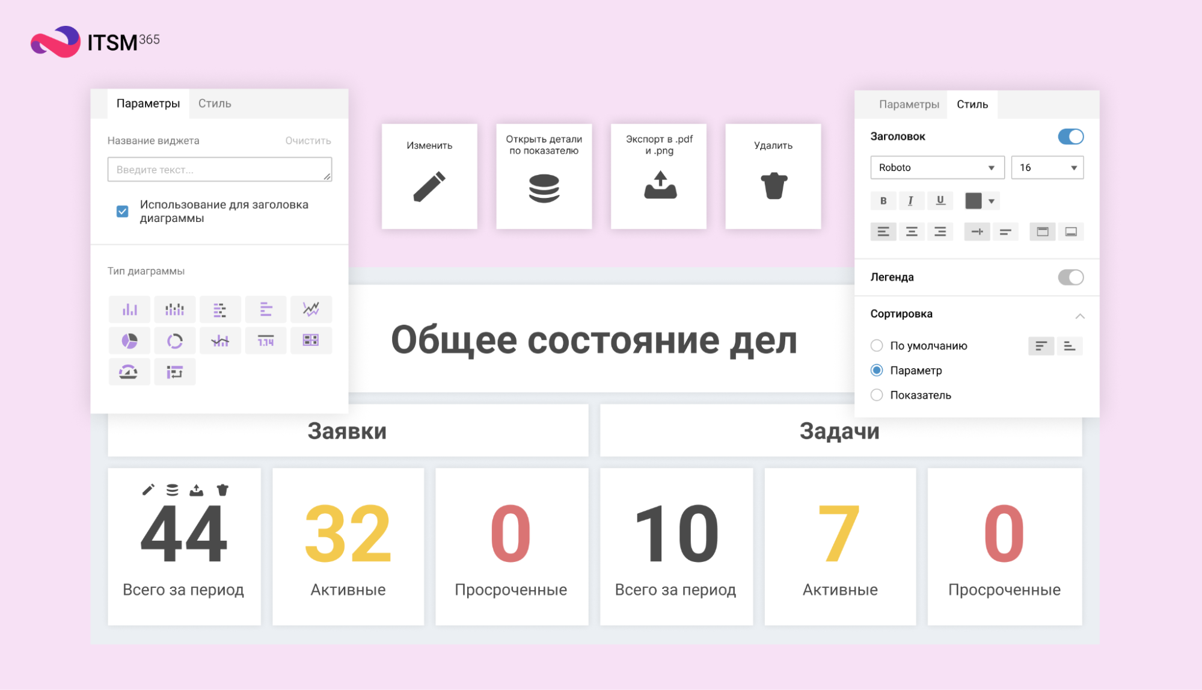The height and width of the screenshot is (690, 1202).
Task: Switch to Стиль tab in left panel
Action: (x=215, y=103)
